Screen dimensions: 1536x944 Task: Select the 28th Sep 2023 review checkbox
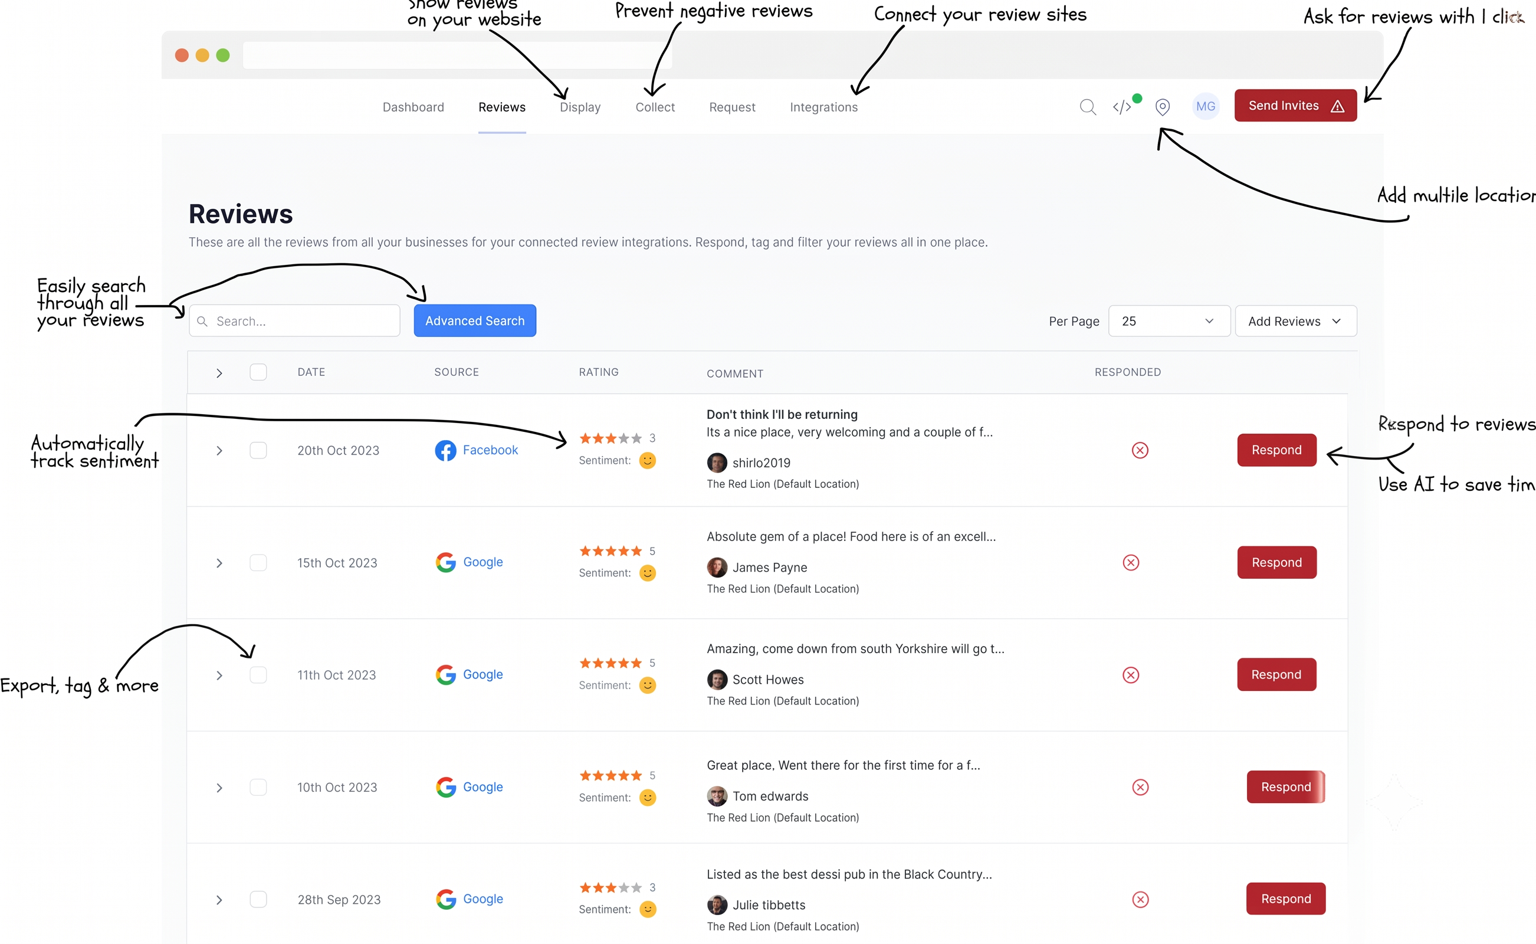258,900
